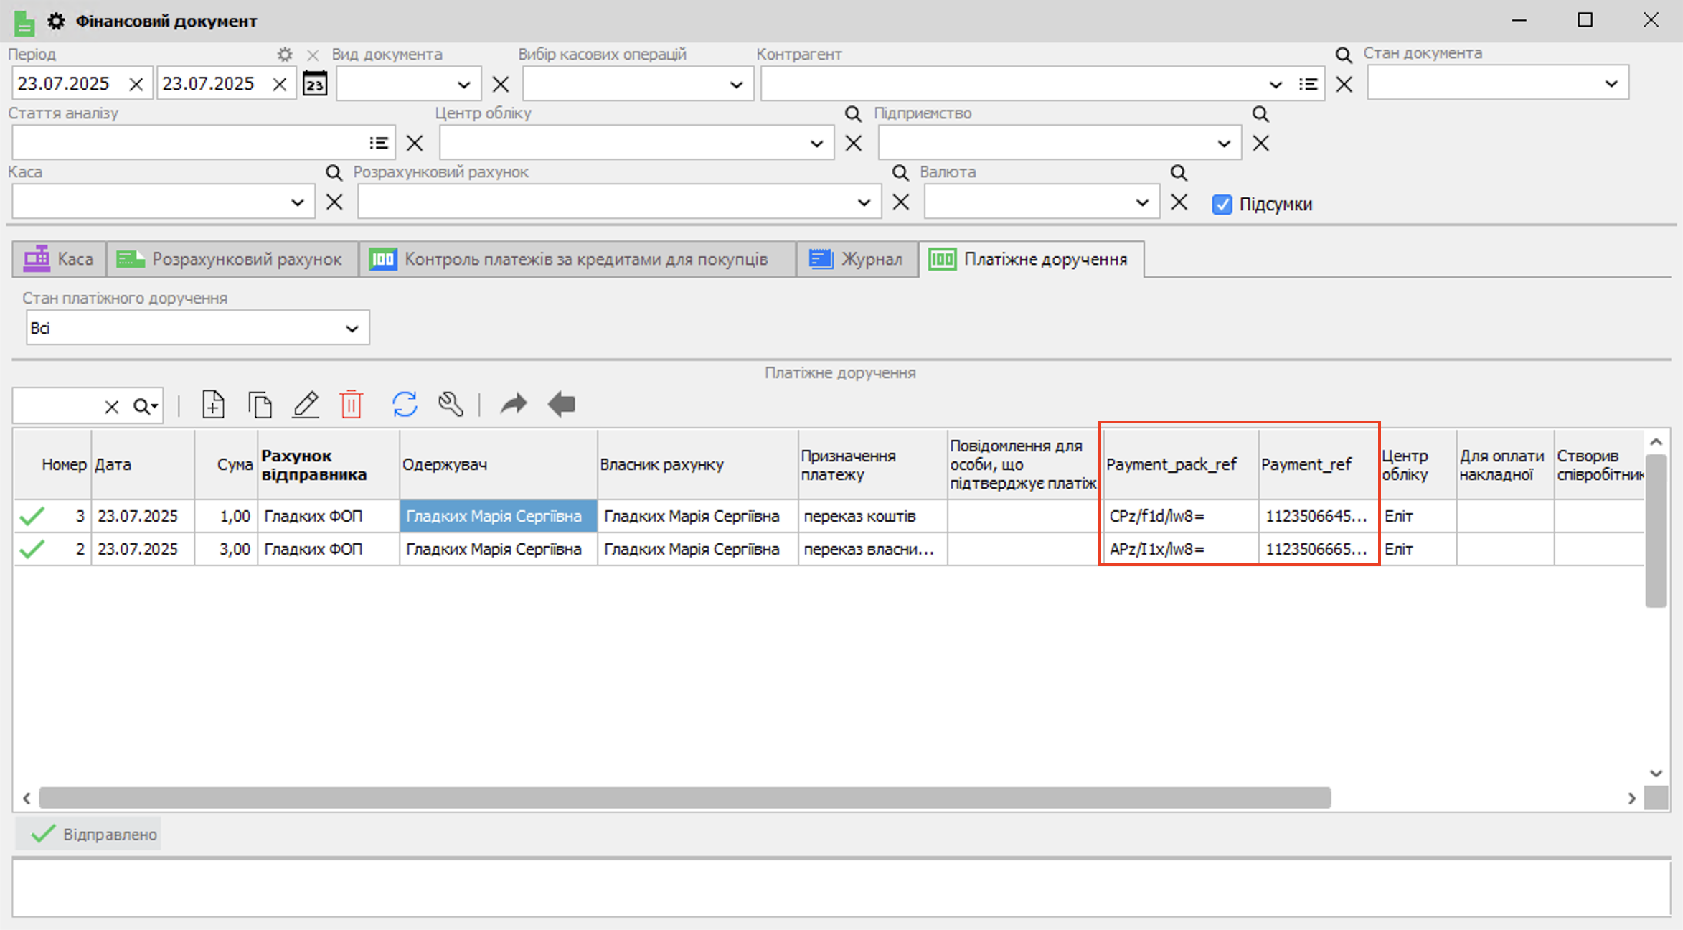
Task: Expand Стан платіжного доручення dropdown
Action: click(x=352, y=329)
